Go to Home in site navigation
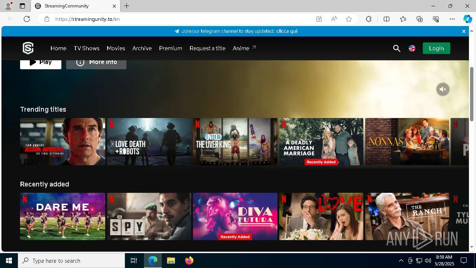Viewport: 476px width, 268px height. click(58, 48)
